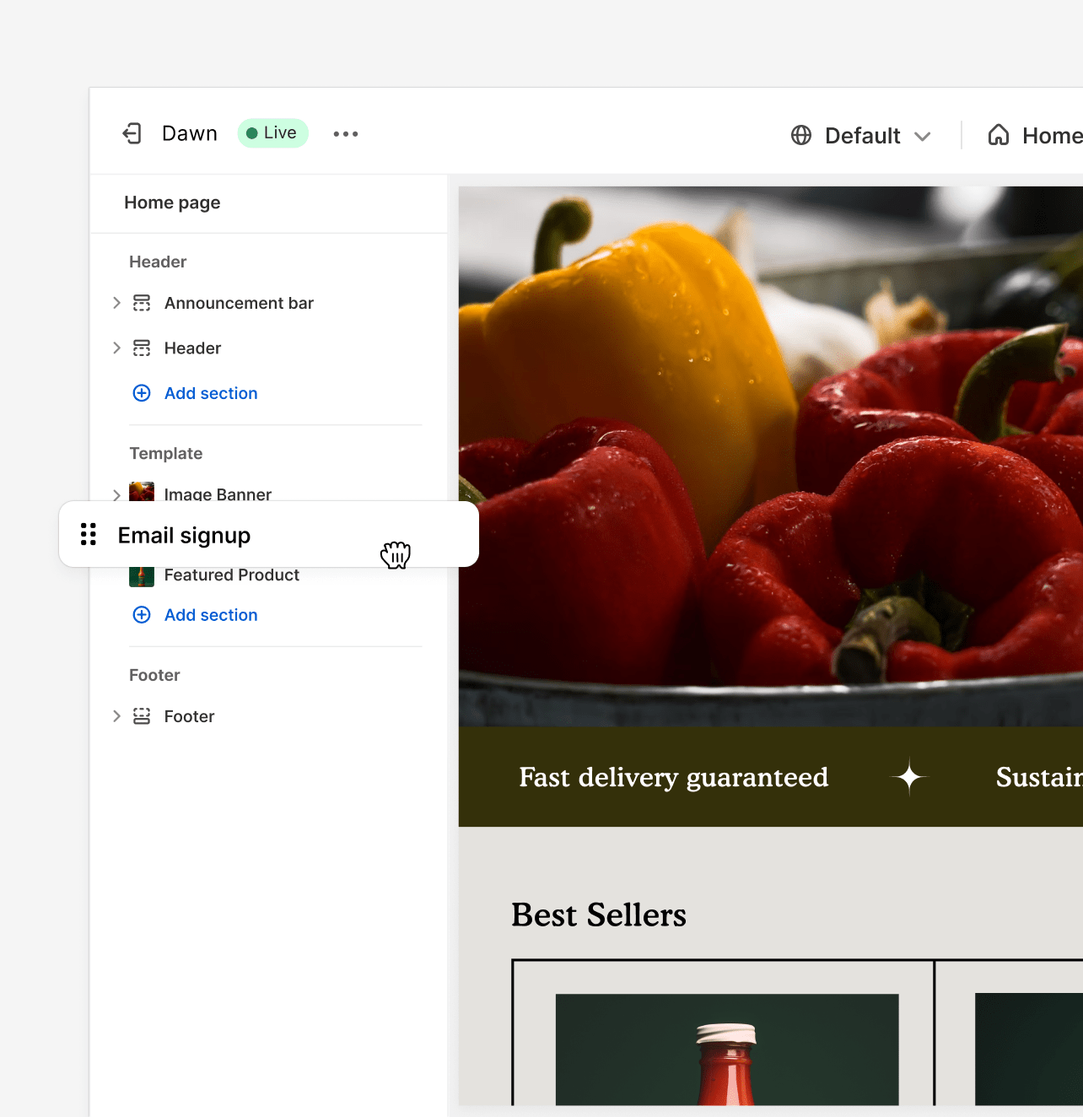Expand the Footer section row
The image size is (1083, 1117).
coord(116,716)
